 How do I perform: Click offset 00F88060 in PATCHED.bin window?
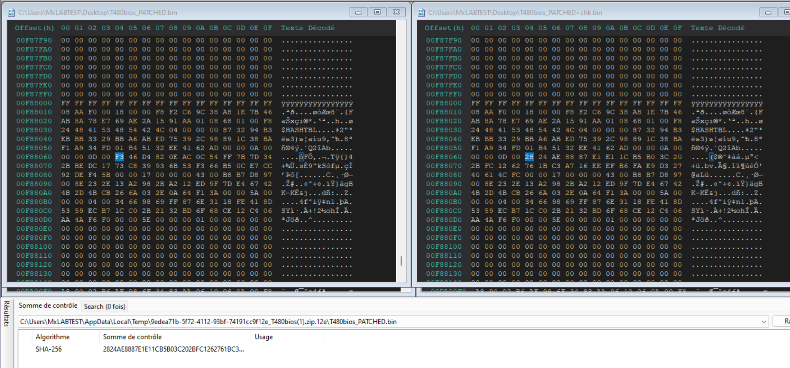click(x=34, y=157)
